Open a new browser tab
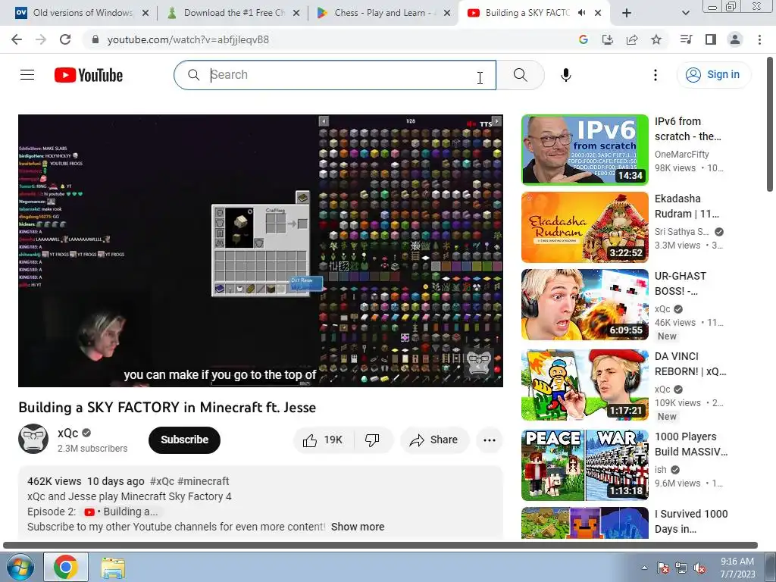Screen dimensions: 776x582 coord(627,13)
